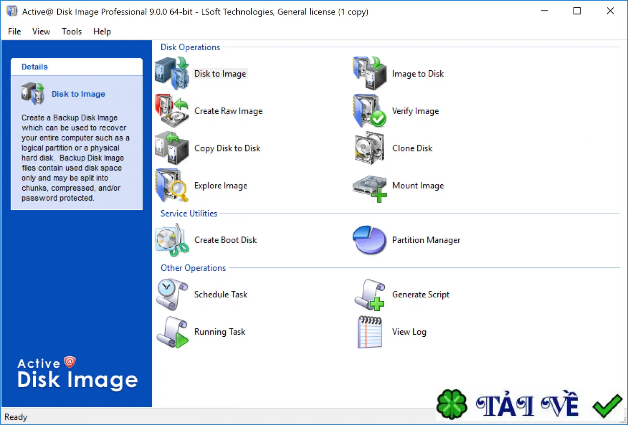This screenshot has width=628, height=425.
Task: Click the Create Raw Image icon
Action: click(x=172, y=111)
